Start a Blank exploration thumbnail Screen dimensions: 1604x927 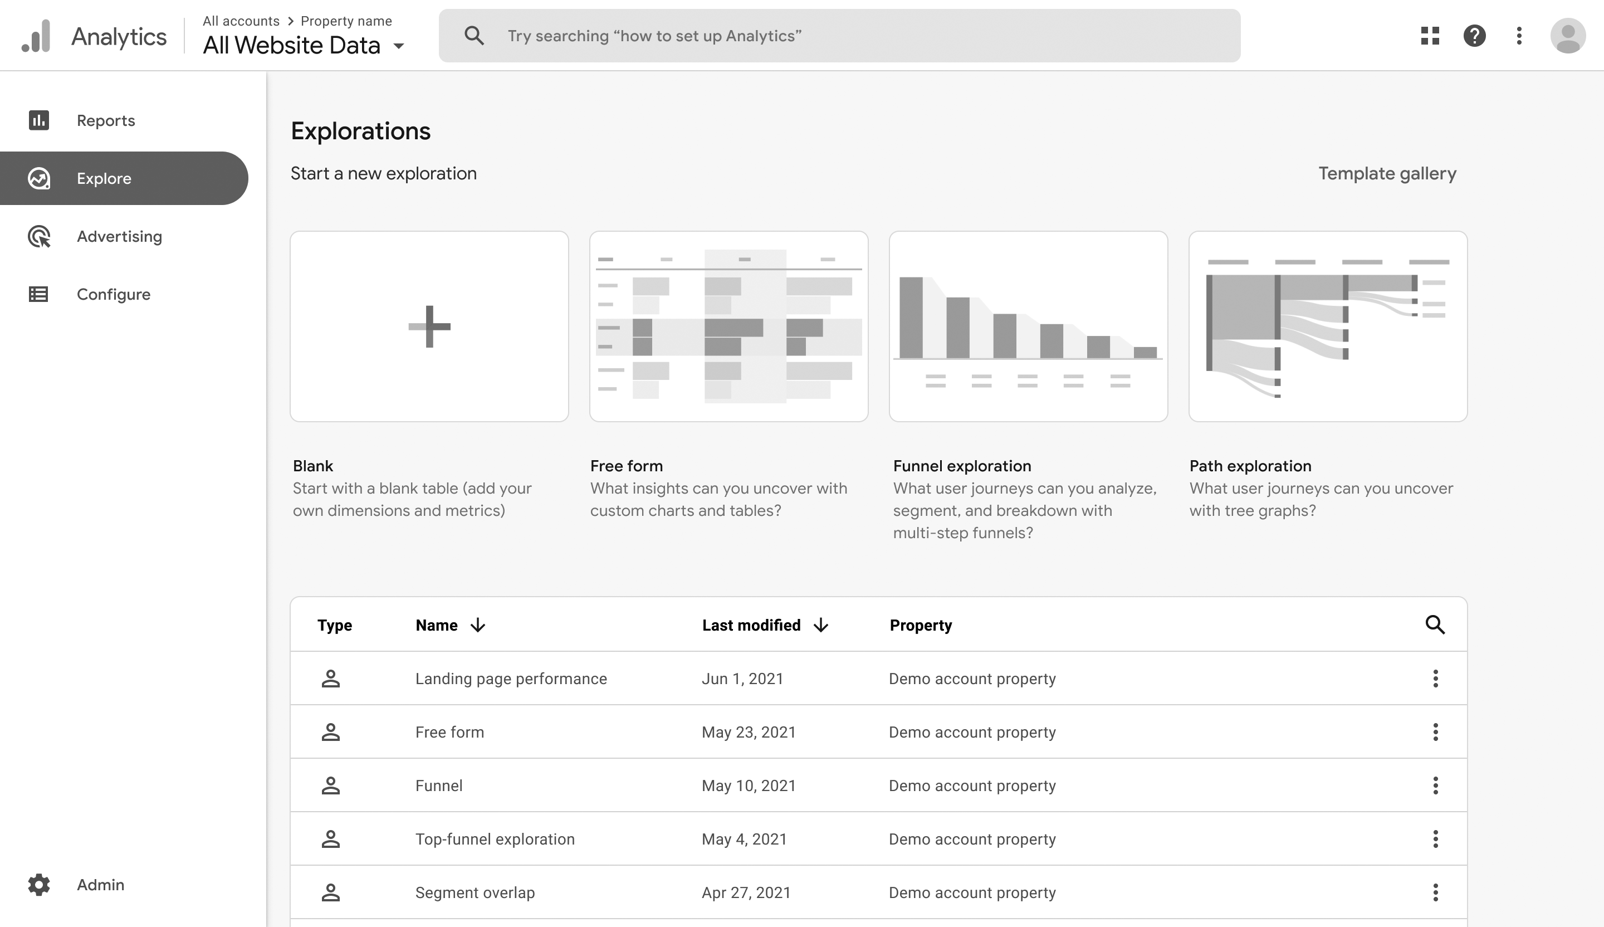(429, 326)
